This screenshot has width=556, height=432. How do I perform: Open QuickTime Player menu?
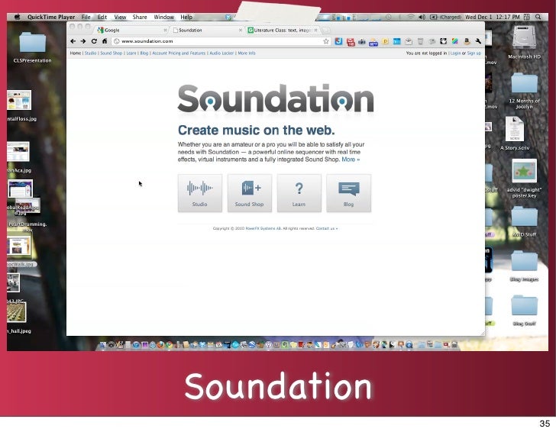coord(51,17)
